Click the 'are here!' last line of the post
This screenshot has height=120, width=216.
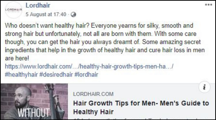click(x=17, y=58)
